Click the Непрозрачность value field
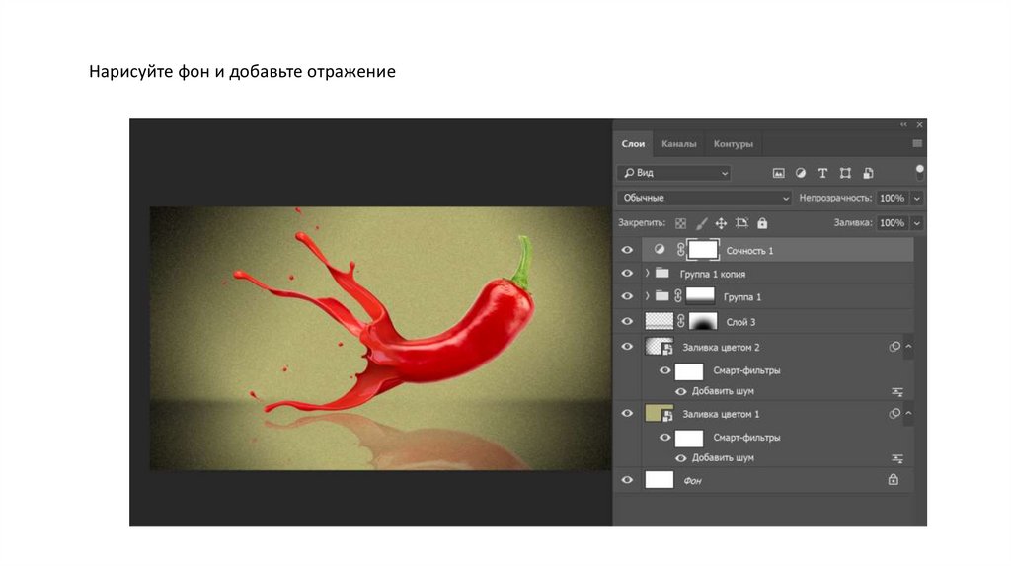This screenshot has height=567, width=1011. (x=893, y=198)
